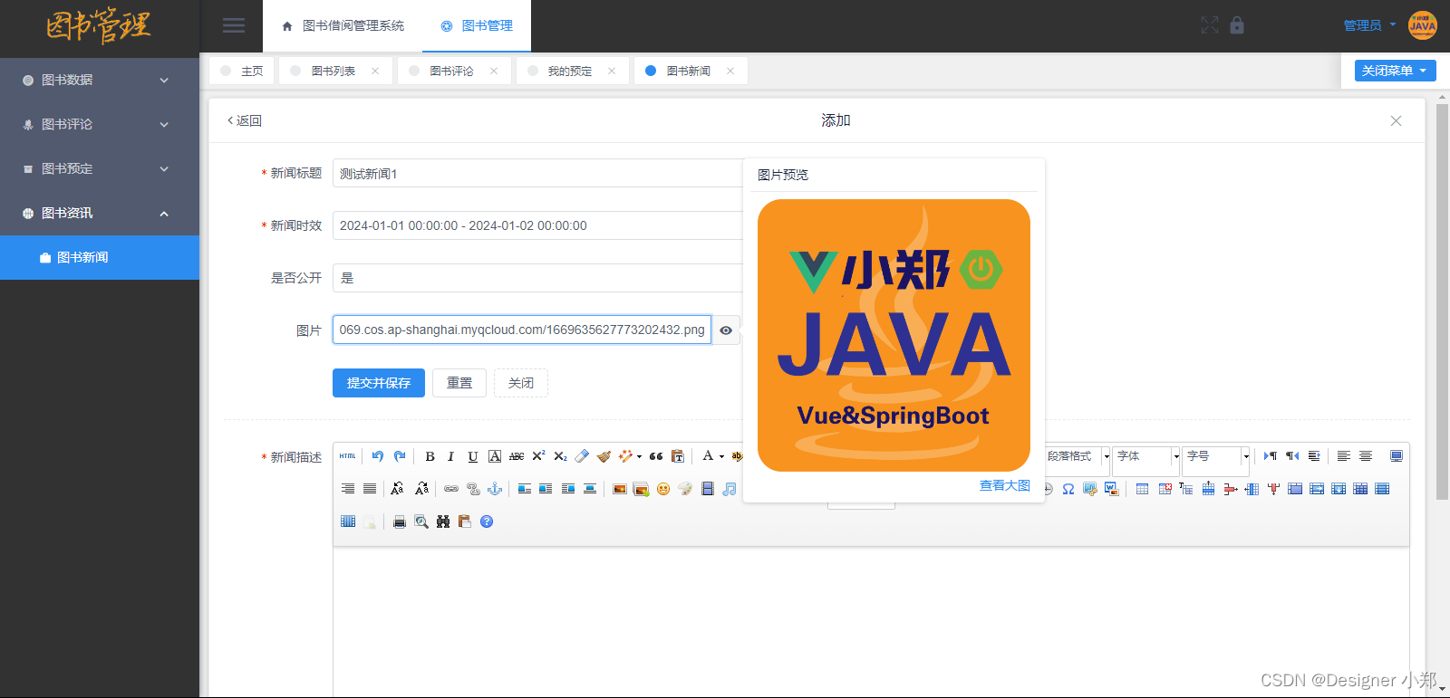
Task: Open the auto-typeset magic wand dropdown arrow
Action: click(x=639, y=456)
